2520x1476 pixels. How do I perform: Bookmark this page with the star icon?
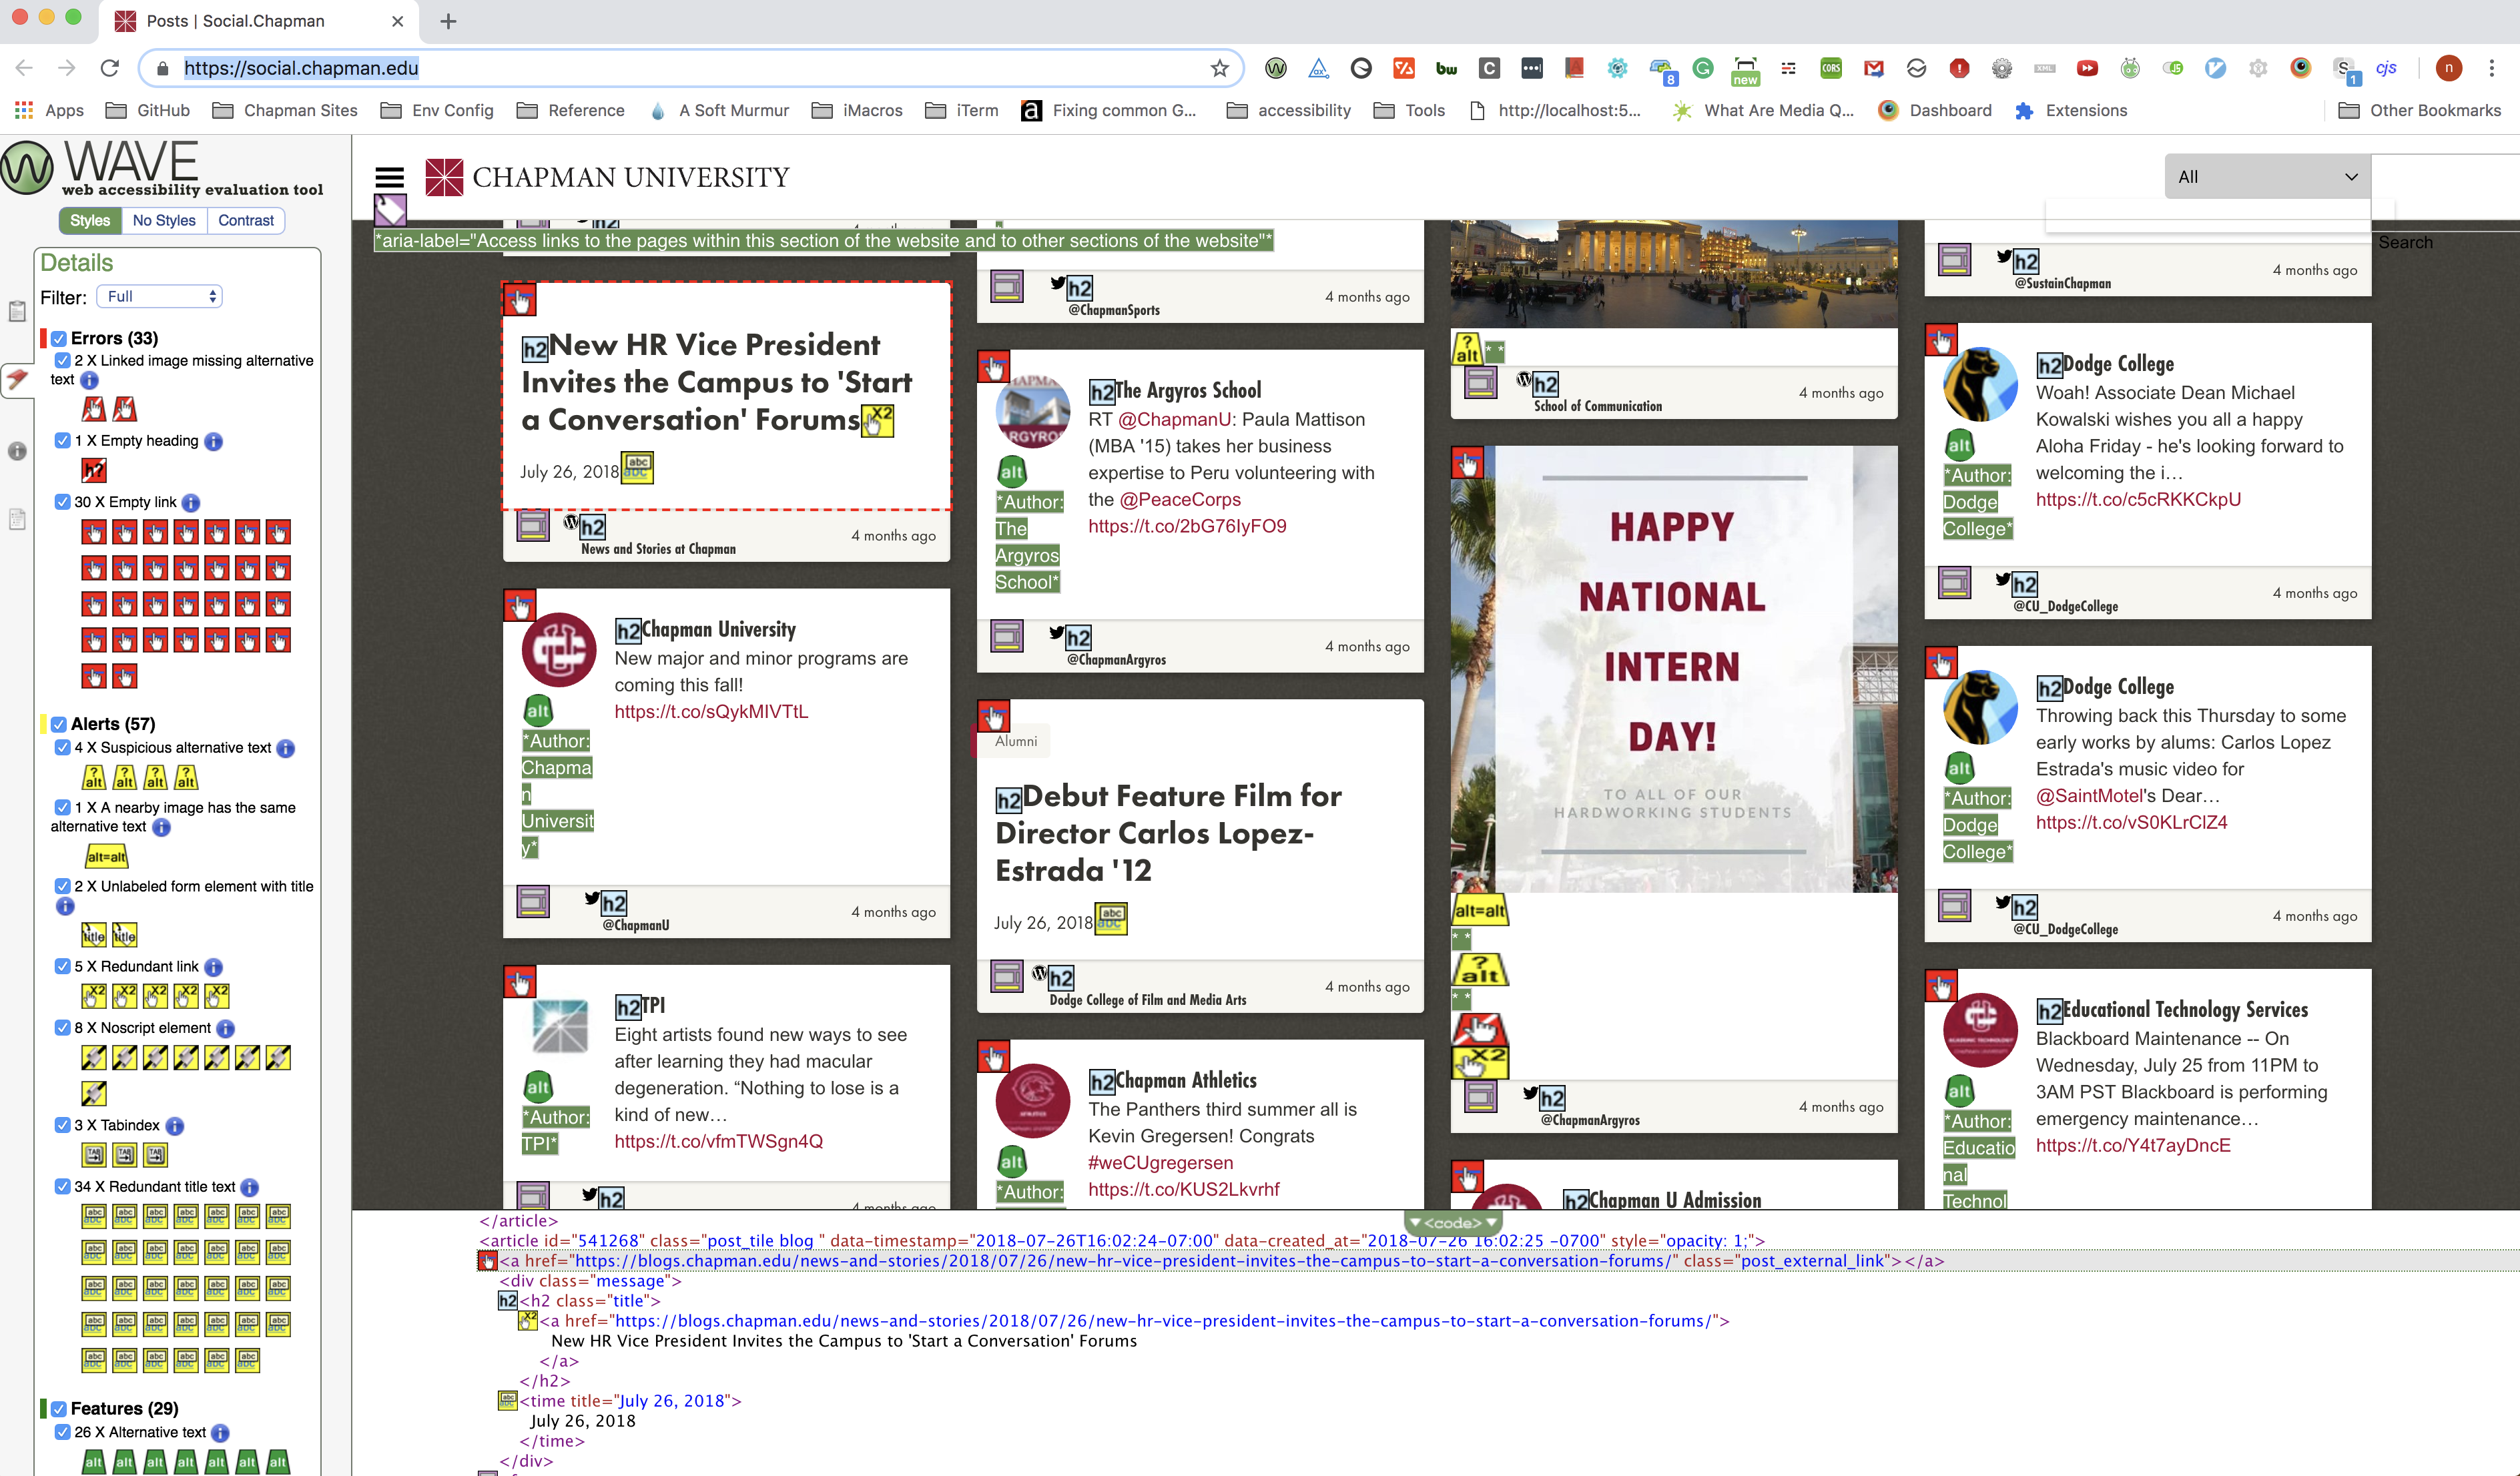pyautogui.click(x=1219, y=68)
